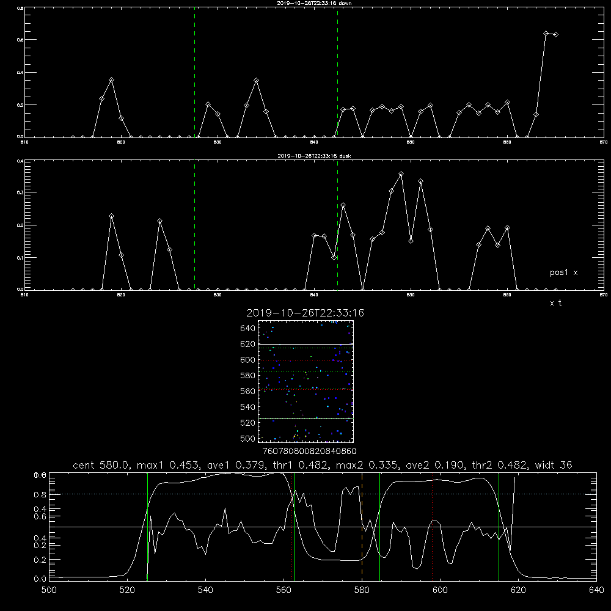Click image map y-axis label 600
Image resolution: width=611 pixels, height=611 pixels.
(x=248, y=360)
